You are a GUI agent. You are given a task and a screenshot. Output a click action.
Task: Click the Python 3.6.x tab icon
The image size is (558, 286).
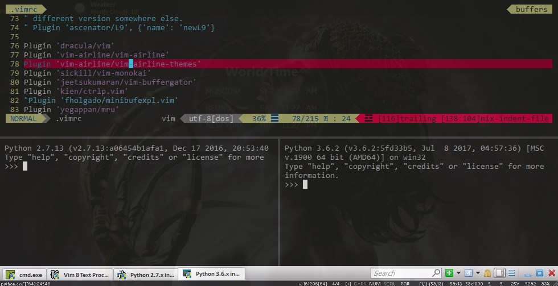(187, 273)
